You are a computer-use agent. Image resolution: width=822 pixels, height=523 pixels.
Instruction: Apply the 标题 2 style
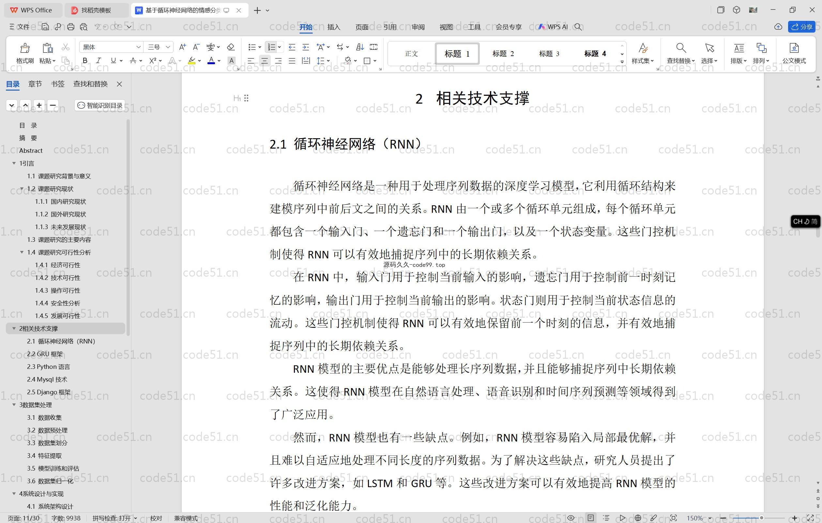[503, 53]
